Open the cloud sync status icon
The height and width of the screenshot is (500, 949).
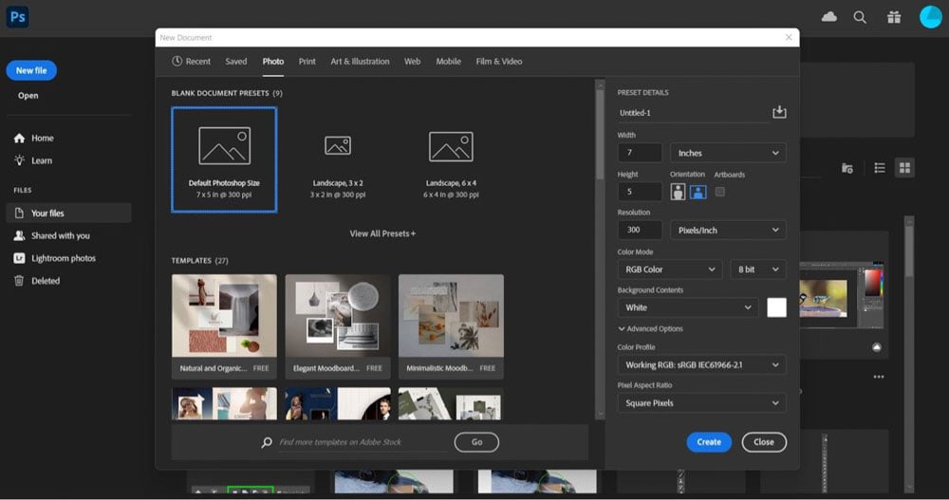pyautogui.click(x=828, y=17)
